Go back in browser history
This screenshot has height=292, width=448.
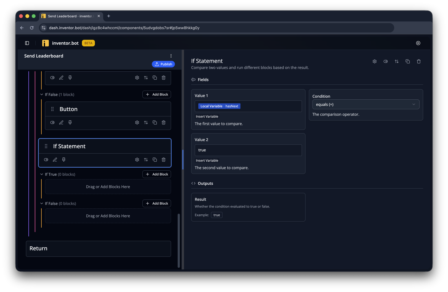point(22,28)
